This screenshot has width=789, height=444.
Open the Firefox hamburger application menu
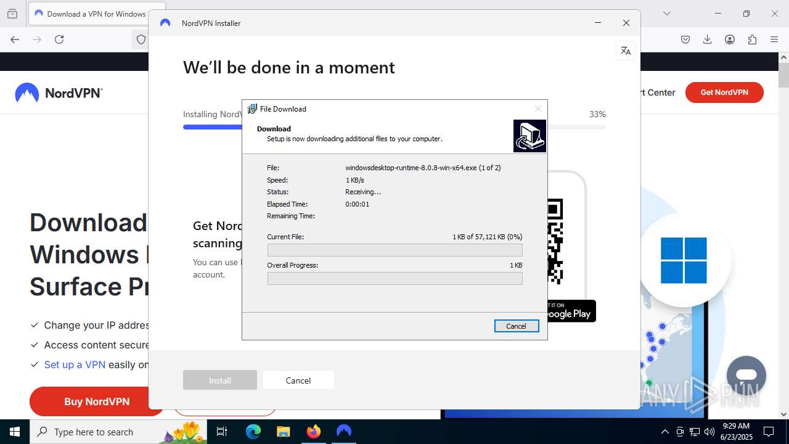coord(774,39)
